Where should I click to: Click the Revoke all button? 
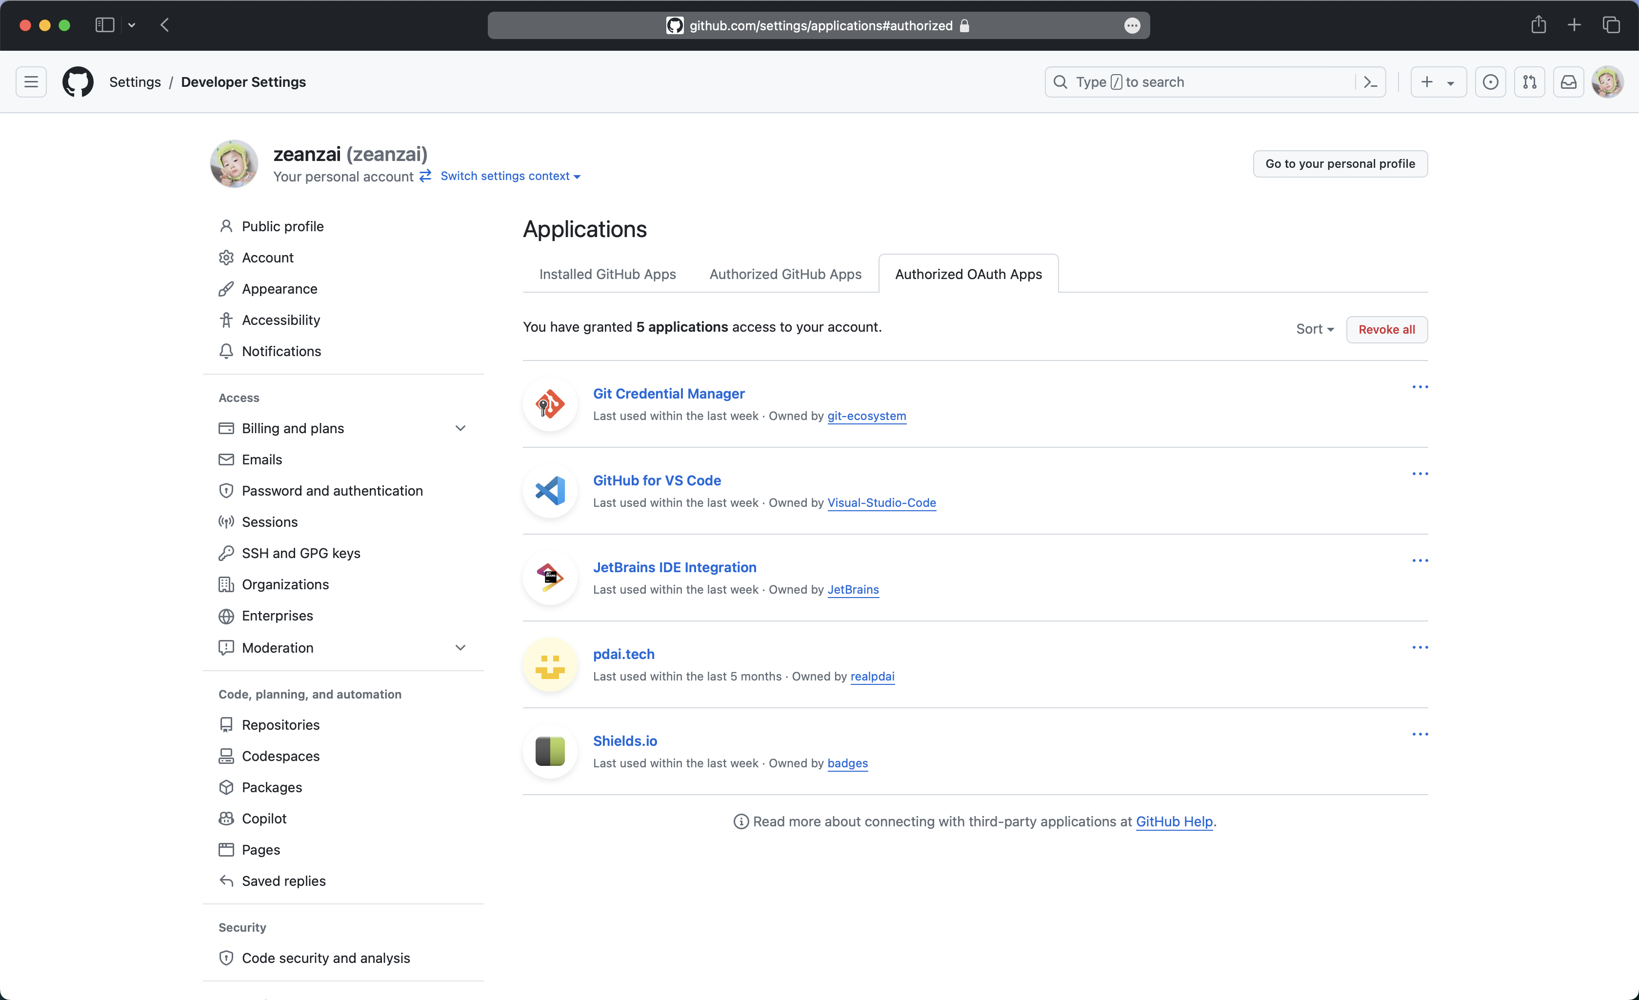(x=1386, y=329)
